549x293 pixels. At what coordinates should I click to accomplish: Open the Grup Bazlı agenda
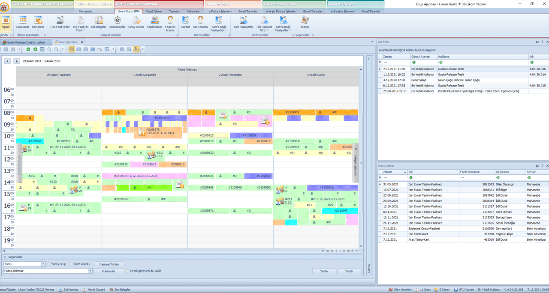click(22, 22)
